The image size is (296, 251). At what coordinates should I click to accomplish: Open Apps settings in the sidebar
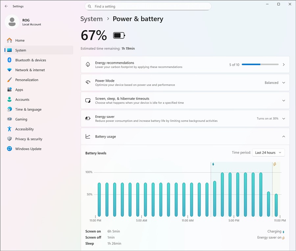[x=19, y=90]
